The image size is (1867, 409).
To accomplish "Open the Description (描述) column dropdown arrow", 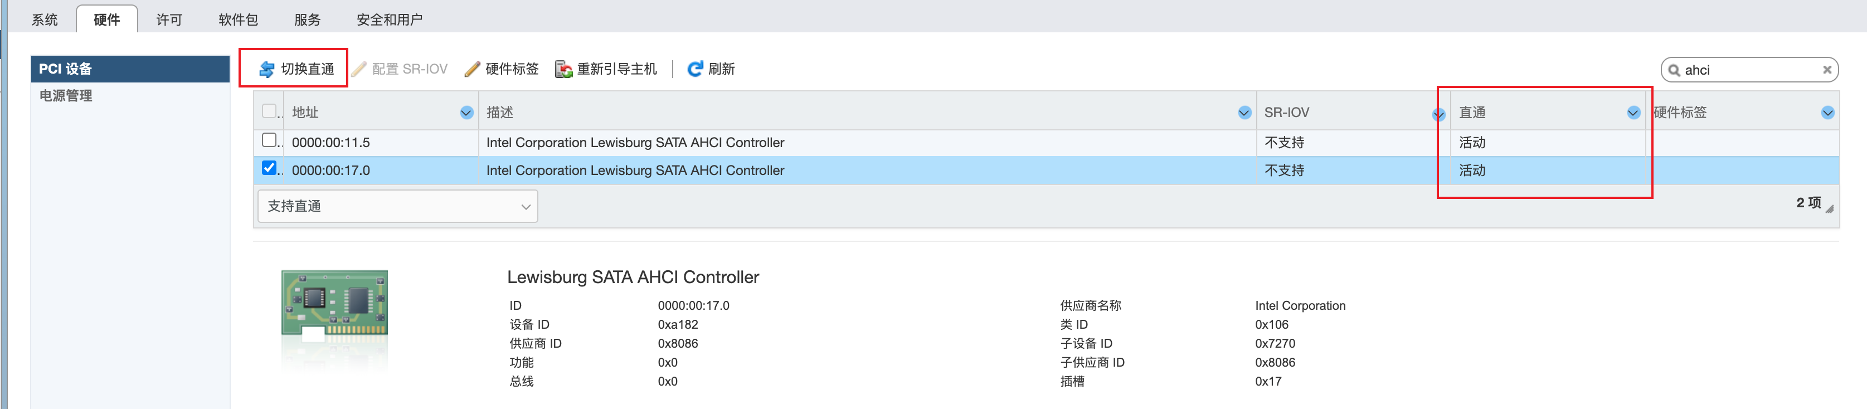I will [x=1244, y=113].
